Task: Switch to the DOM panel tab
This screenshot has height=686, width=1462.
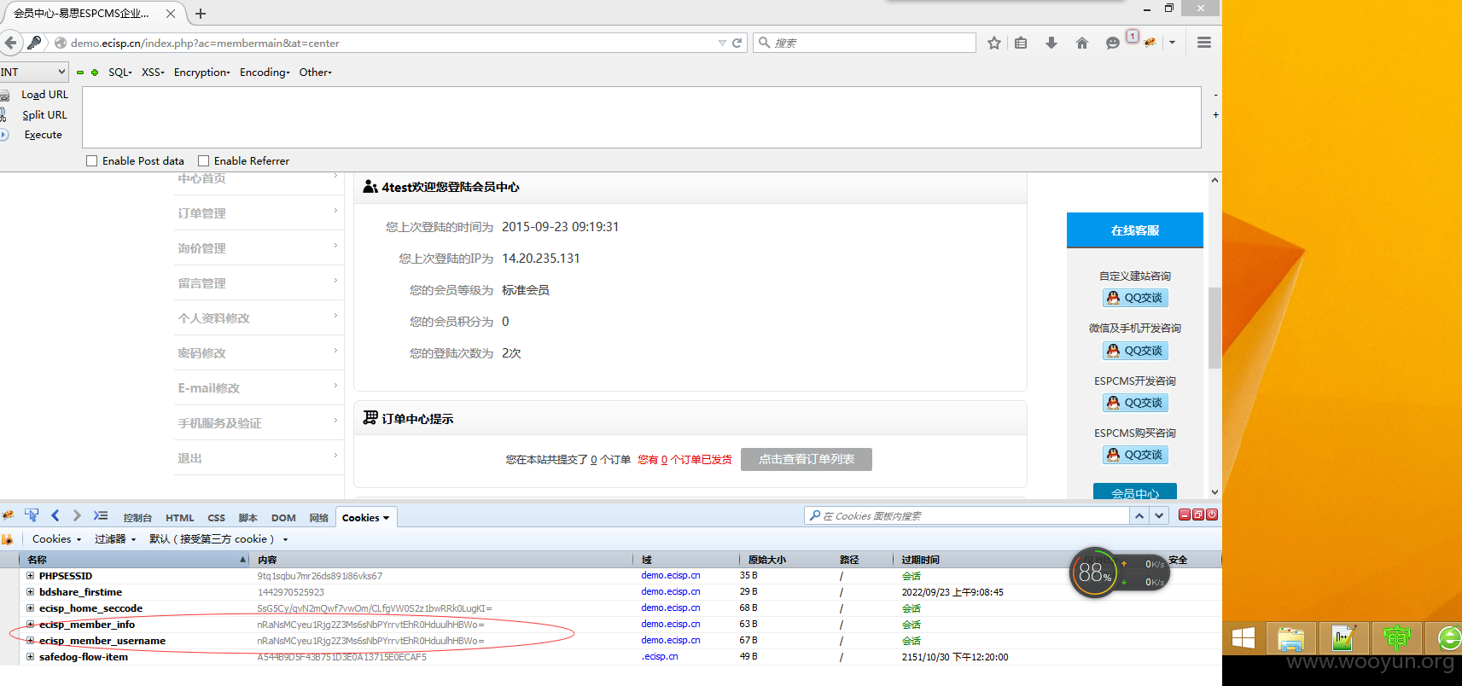Action: tap(283, 518)
